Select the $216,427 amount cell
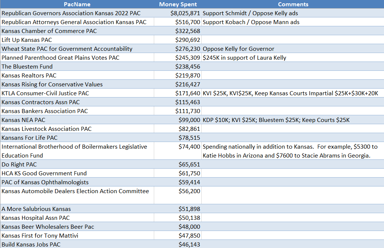Screen dimensions: 384x248 pyautogui.click(x=178, y=84)
